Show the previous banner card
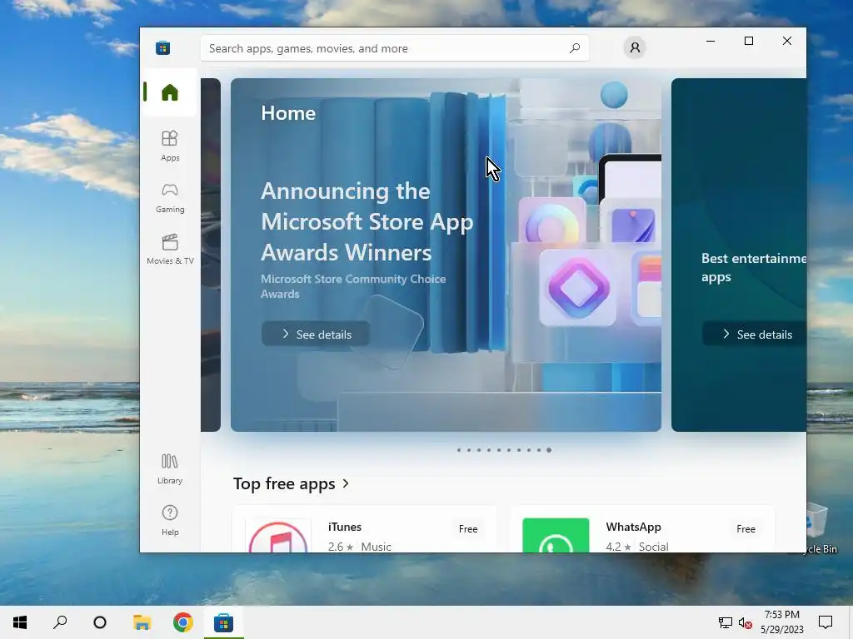 [x=211, y=255]
